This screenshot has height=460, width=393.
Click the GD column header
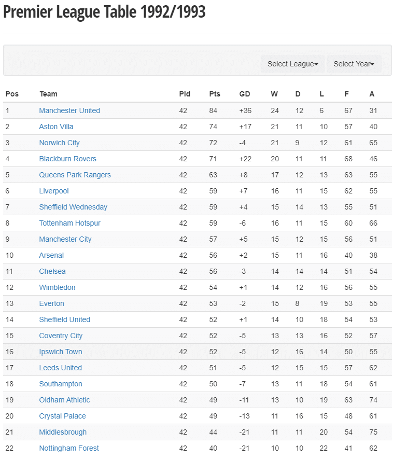coord(245,94)
